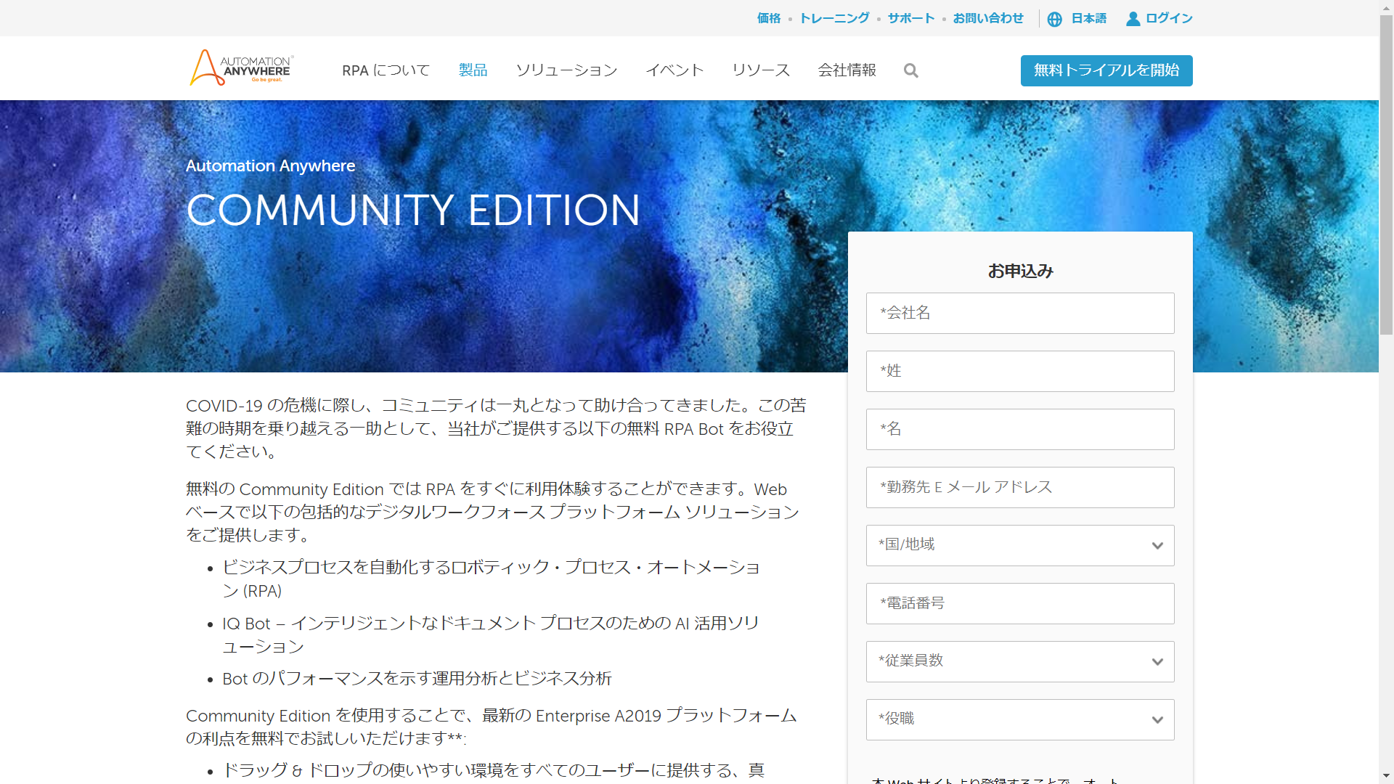Viewport: 1394px width, 784px height.
Task: Click the IQ Bot bullet item text
Action: coord(491,634)
